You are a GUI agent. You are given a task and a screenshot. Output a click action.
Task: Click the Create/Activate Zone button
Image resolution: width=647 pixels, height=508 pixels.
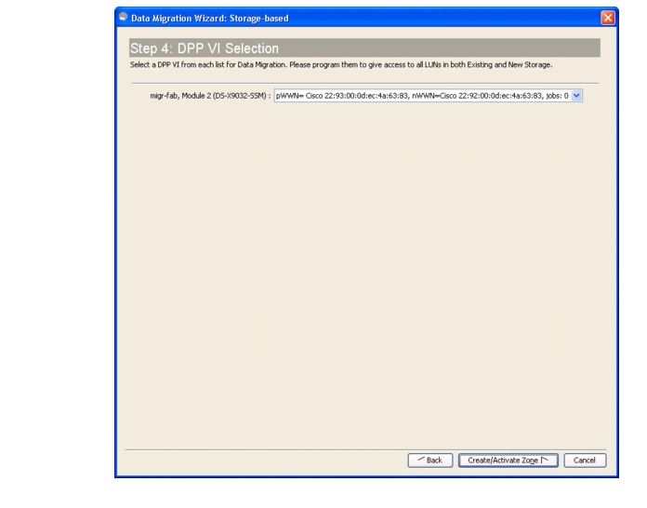[508, 461]
